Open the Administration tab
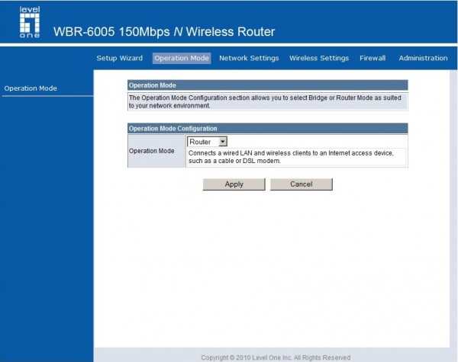The width and height of the screenshot is (458, 362). (x=423, y=58)
